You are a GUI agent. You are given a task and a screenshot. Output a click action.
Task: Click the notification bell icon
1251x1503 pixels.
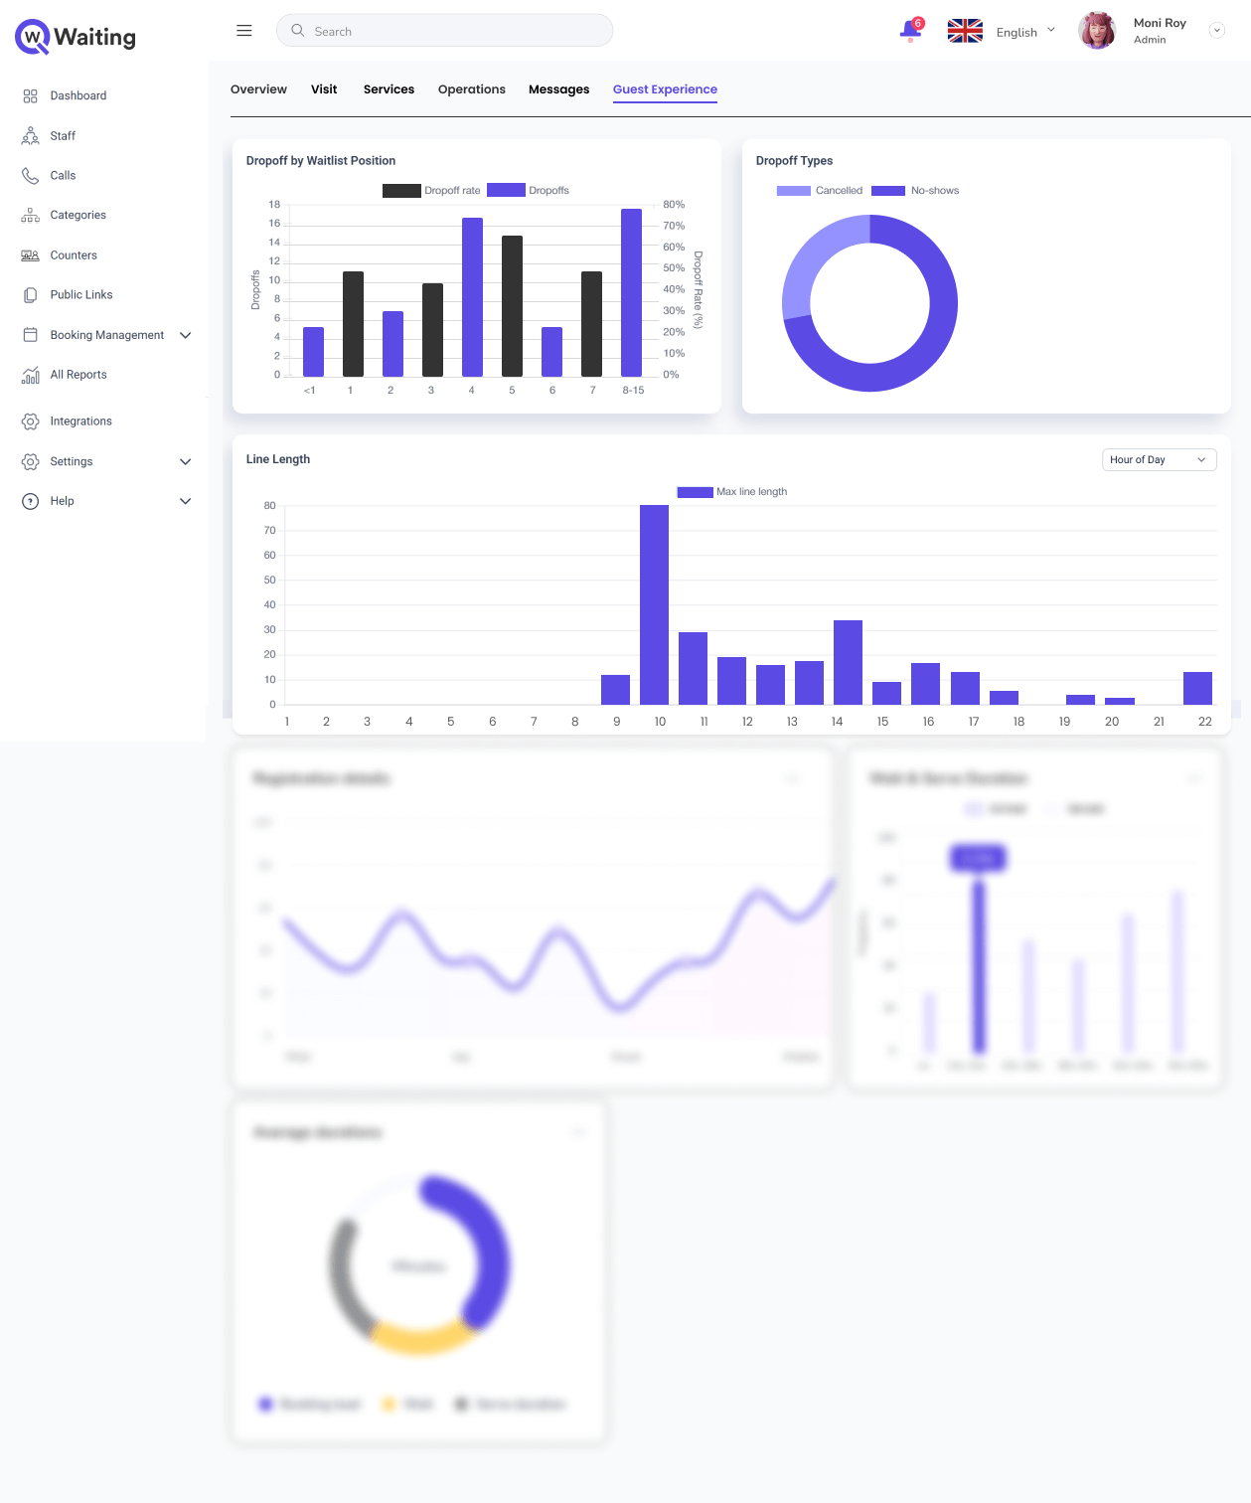910,31
